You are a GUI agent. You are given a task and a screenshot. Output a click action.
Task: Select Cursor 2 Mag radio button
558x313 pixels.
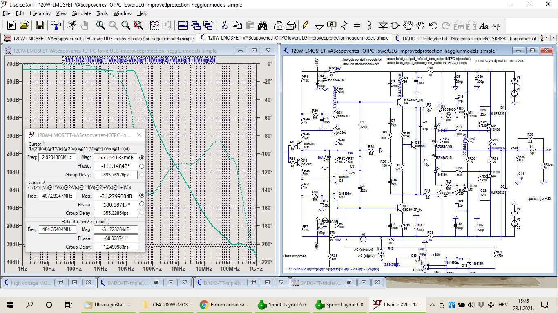pyautogui.click(x=142, y=196)
